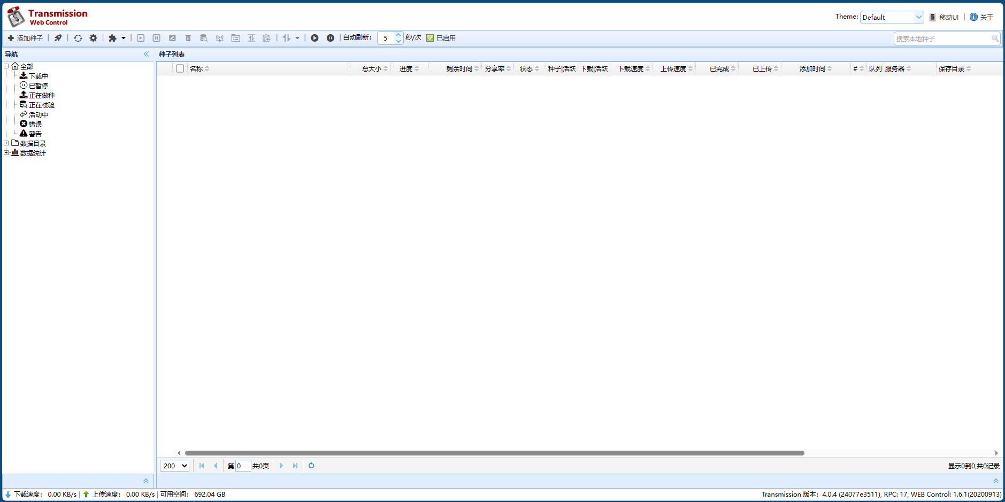Collapse the 导航 navigation panel
The width and height of the screenshot is (1005, 502).
tap(146, 54)
